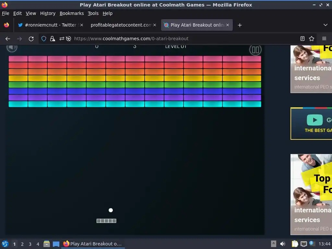Click the 13:44 taskbar clock

click(x=325, y=244)
